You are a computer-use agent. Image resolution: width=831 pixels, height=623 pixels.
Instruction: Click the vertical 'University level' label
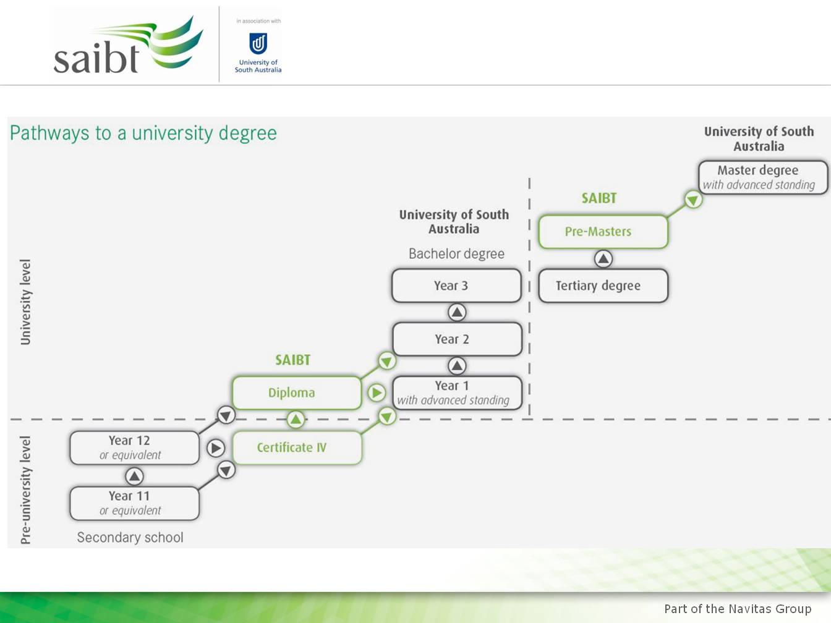tap(25, 302)
